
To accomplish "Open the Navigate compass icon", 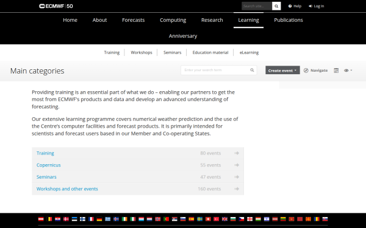I will click(306, 71).
